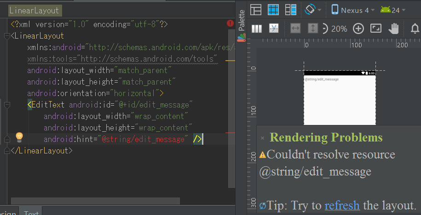
Task: Click the layout_height="wrap_content" line
Action: (x=118, y=128)
